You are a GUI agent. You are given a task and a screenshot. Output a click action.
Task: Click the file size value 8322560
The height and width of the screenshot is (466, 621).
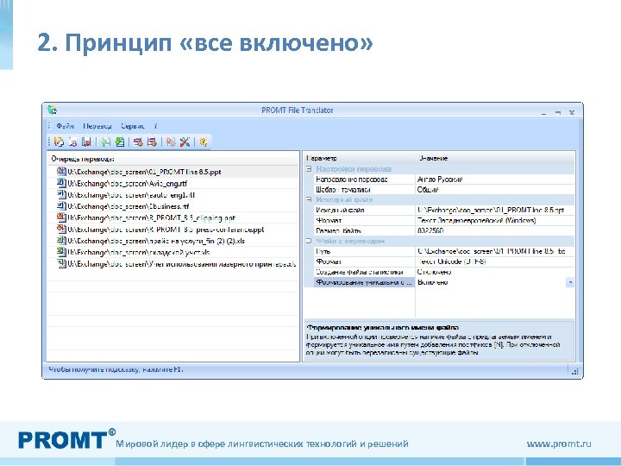pos(430,230)
